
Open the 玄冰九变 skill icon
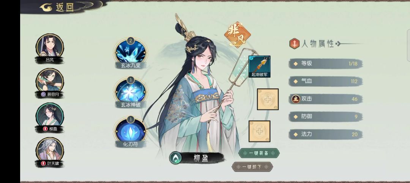[x=131, y=52]
